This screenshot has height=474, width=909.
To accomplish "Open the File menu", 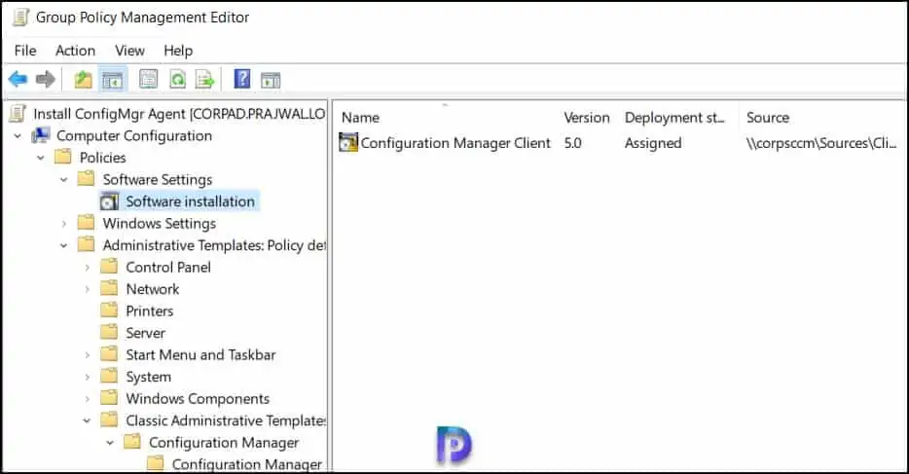I will click(25, 51).
